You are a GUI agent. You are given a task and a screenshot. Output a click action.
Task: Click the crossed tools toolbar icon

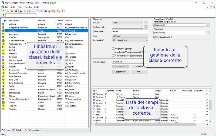[x=30, y=11]
